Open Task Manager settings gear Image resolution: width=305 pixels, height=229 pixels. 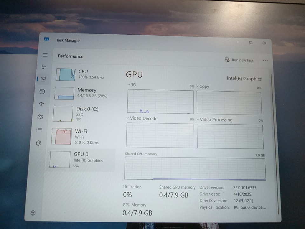click(33, 213)
